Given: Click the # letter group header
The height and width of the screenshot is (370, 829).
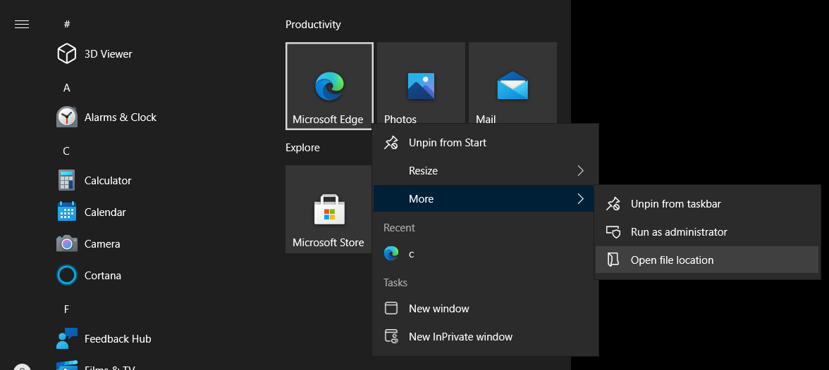Looking at the screenshot, I should (66, 25).
